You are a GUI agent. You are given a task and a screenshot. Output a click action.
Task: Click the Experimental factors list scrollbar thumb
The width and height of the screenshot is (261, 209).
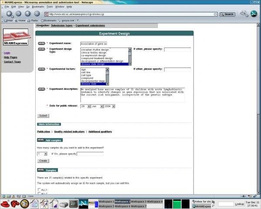107,73
